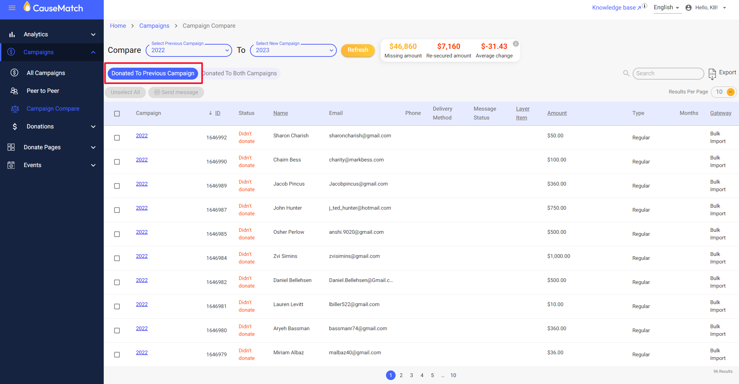Click the Campaign Compare scales icon
The image size is (739, 384).
15,109
